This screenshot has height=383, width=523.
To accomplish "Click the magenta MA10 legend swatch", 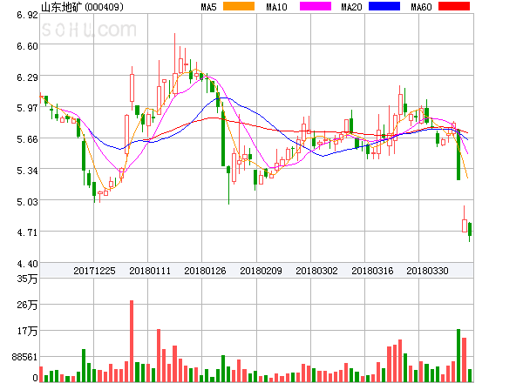I will point(316,6).
